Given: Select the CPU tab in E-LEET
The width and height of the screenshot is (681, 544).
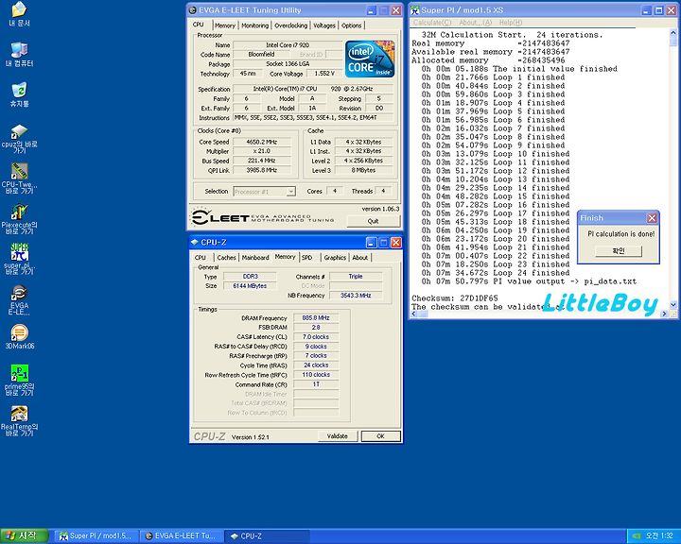Looking at the screenshot, I should point(199,25).
